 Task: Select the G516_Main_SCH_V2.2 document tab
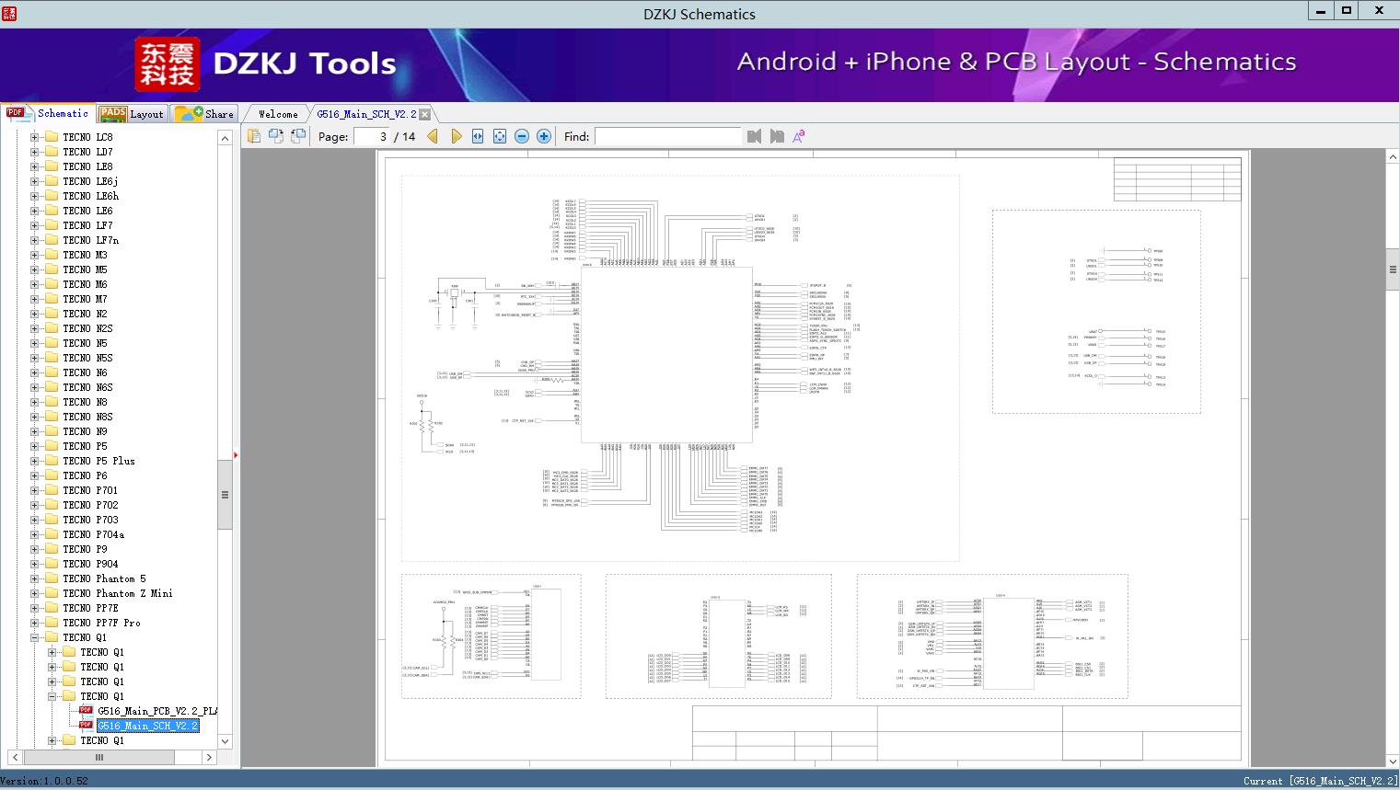pyautogui.click(x=366, y=114)
